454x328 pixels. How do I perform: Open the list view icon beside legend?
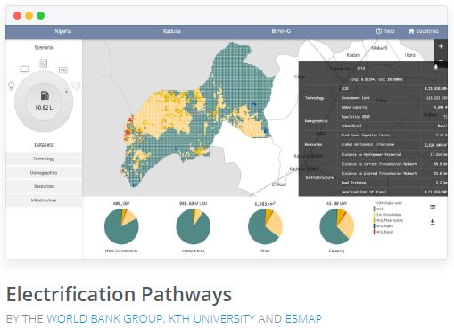(433, 207)
